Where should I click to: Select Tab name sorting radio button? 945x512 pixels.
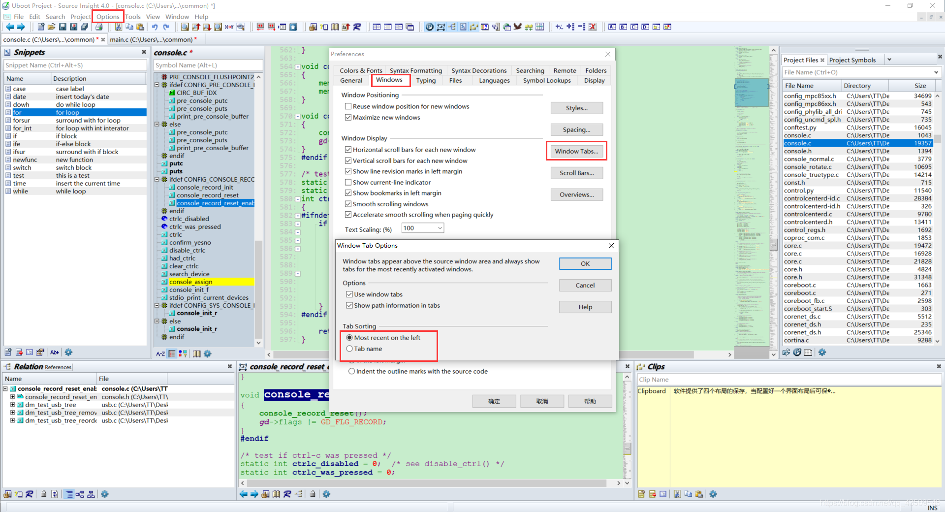349,349
